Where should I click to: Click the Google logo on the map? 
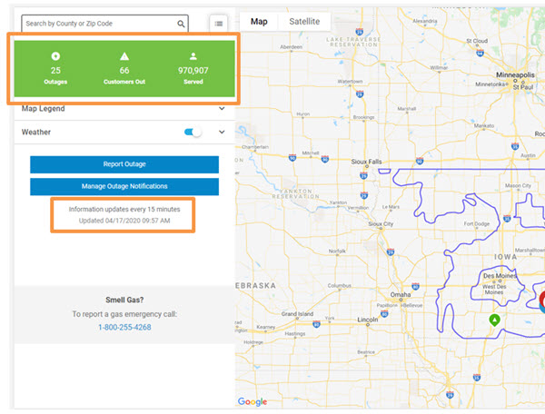click(x=253, y=402)
